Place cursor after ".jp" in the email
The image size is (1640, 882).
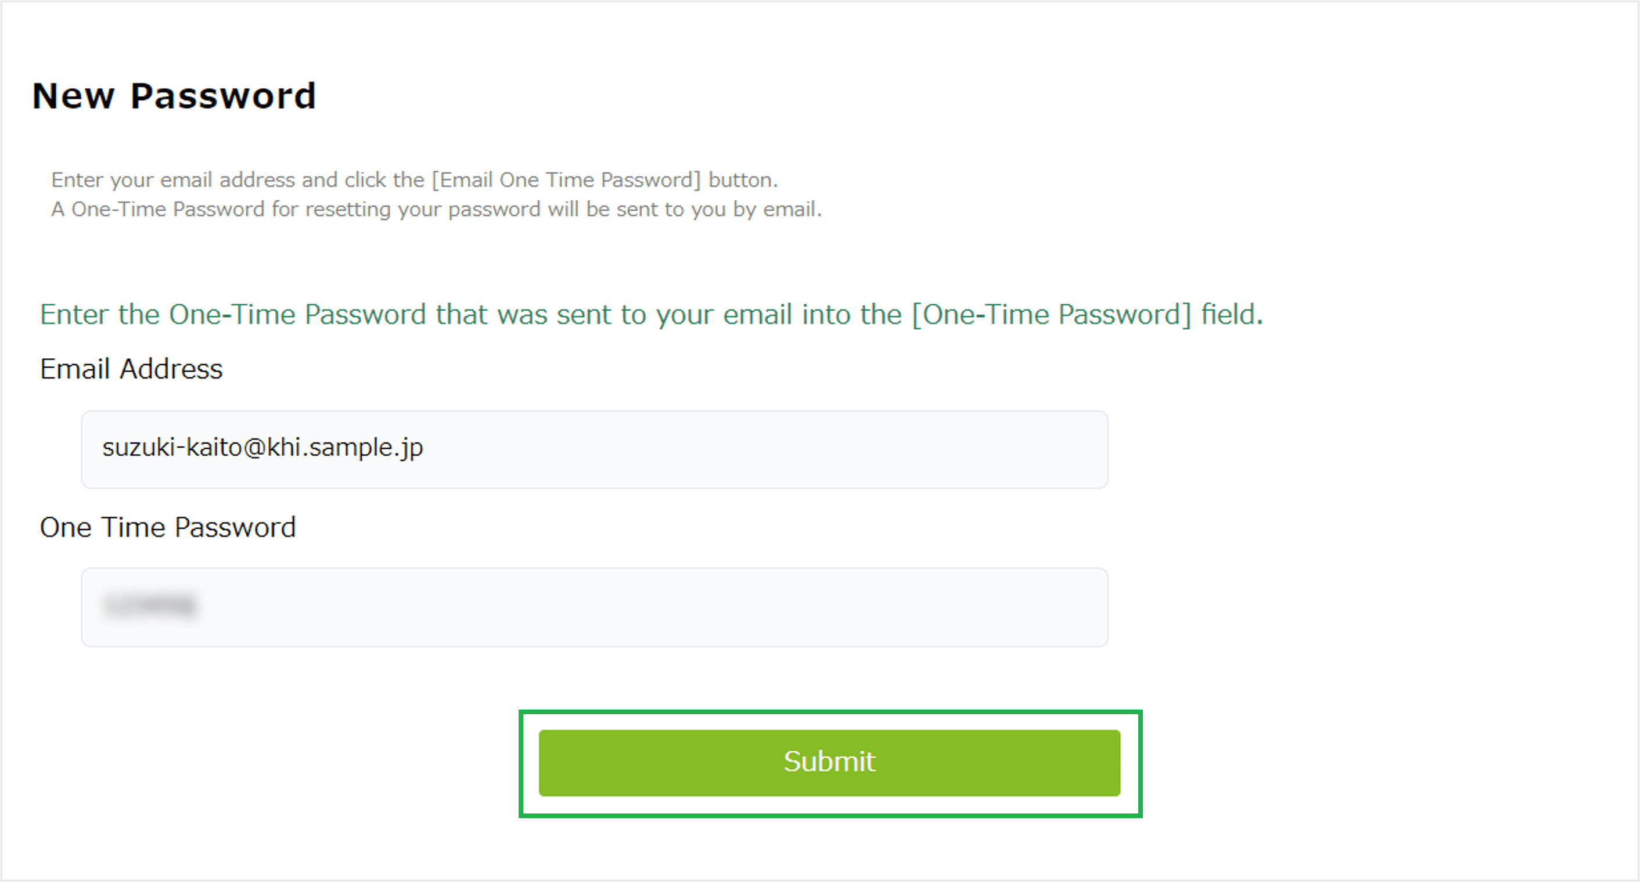425,447
